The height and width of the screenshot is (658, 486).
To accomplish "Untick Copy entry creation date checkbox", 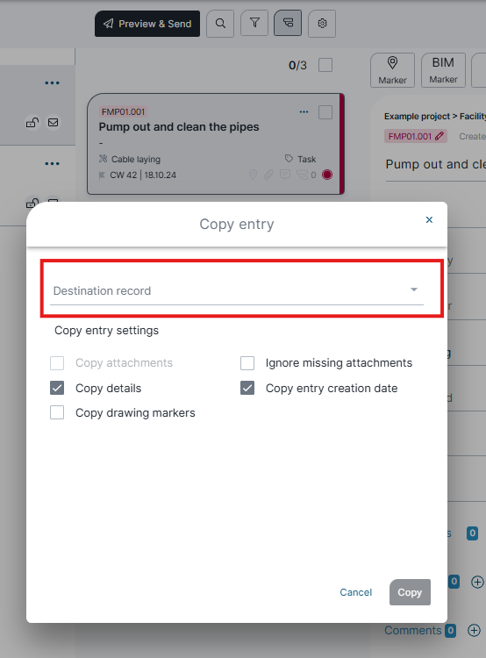I will (247, 388).
